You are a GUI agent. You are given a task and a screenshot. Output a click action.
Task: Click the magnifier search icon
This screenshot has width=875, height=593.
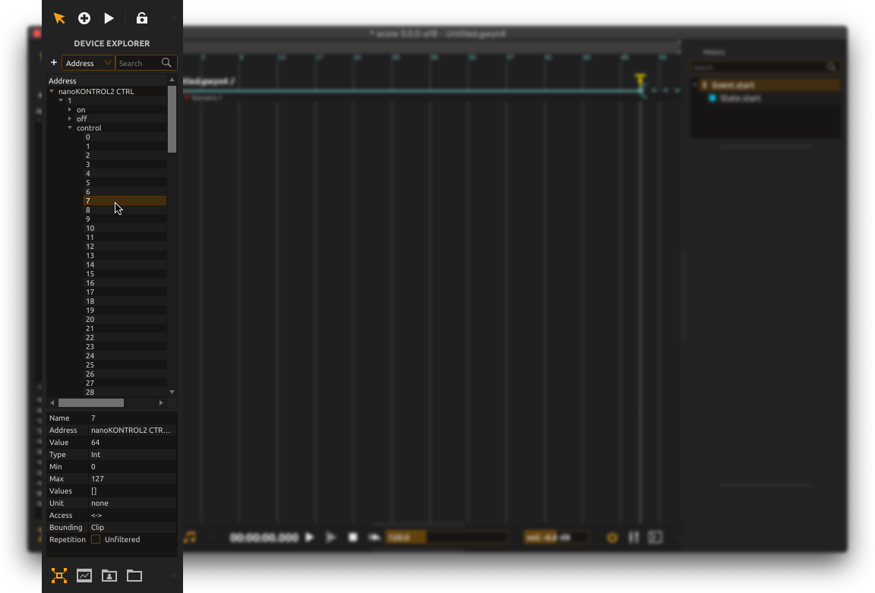[166, 62]
